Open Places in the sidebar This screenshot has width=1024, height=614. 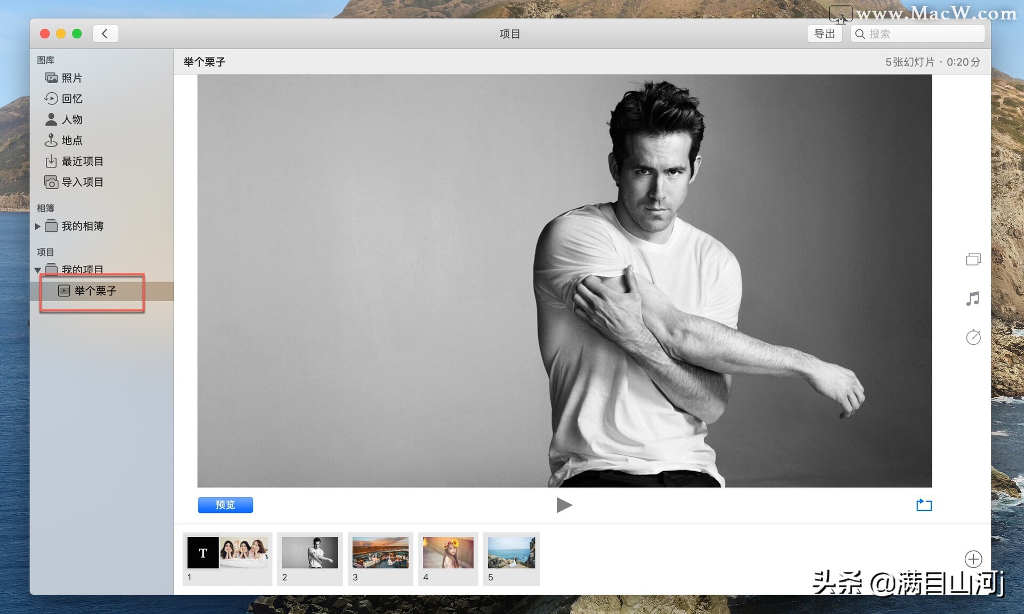[71, 140]
